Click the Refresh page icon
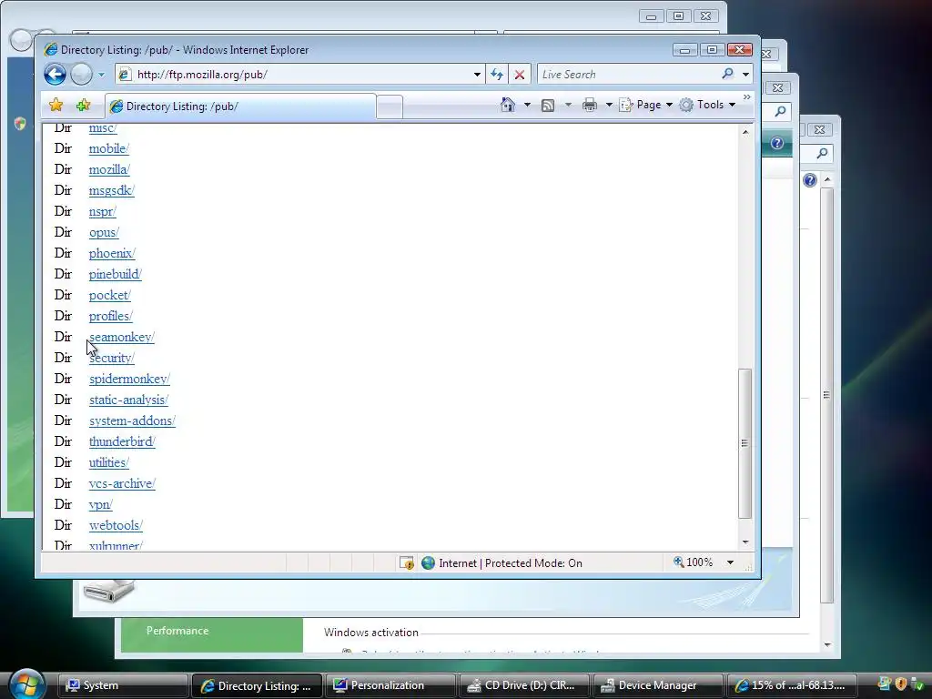The height and width of the screenshot is (699, 932). click(x=497, y=75)
